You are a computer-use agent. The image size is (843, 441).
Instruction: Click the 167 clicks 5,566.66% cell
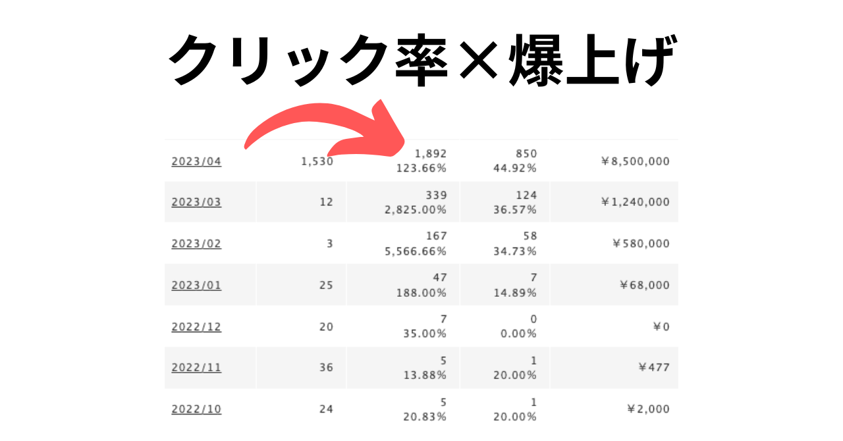click(x=403, y=244)
